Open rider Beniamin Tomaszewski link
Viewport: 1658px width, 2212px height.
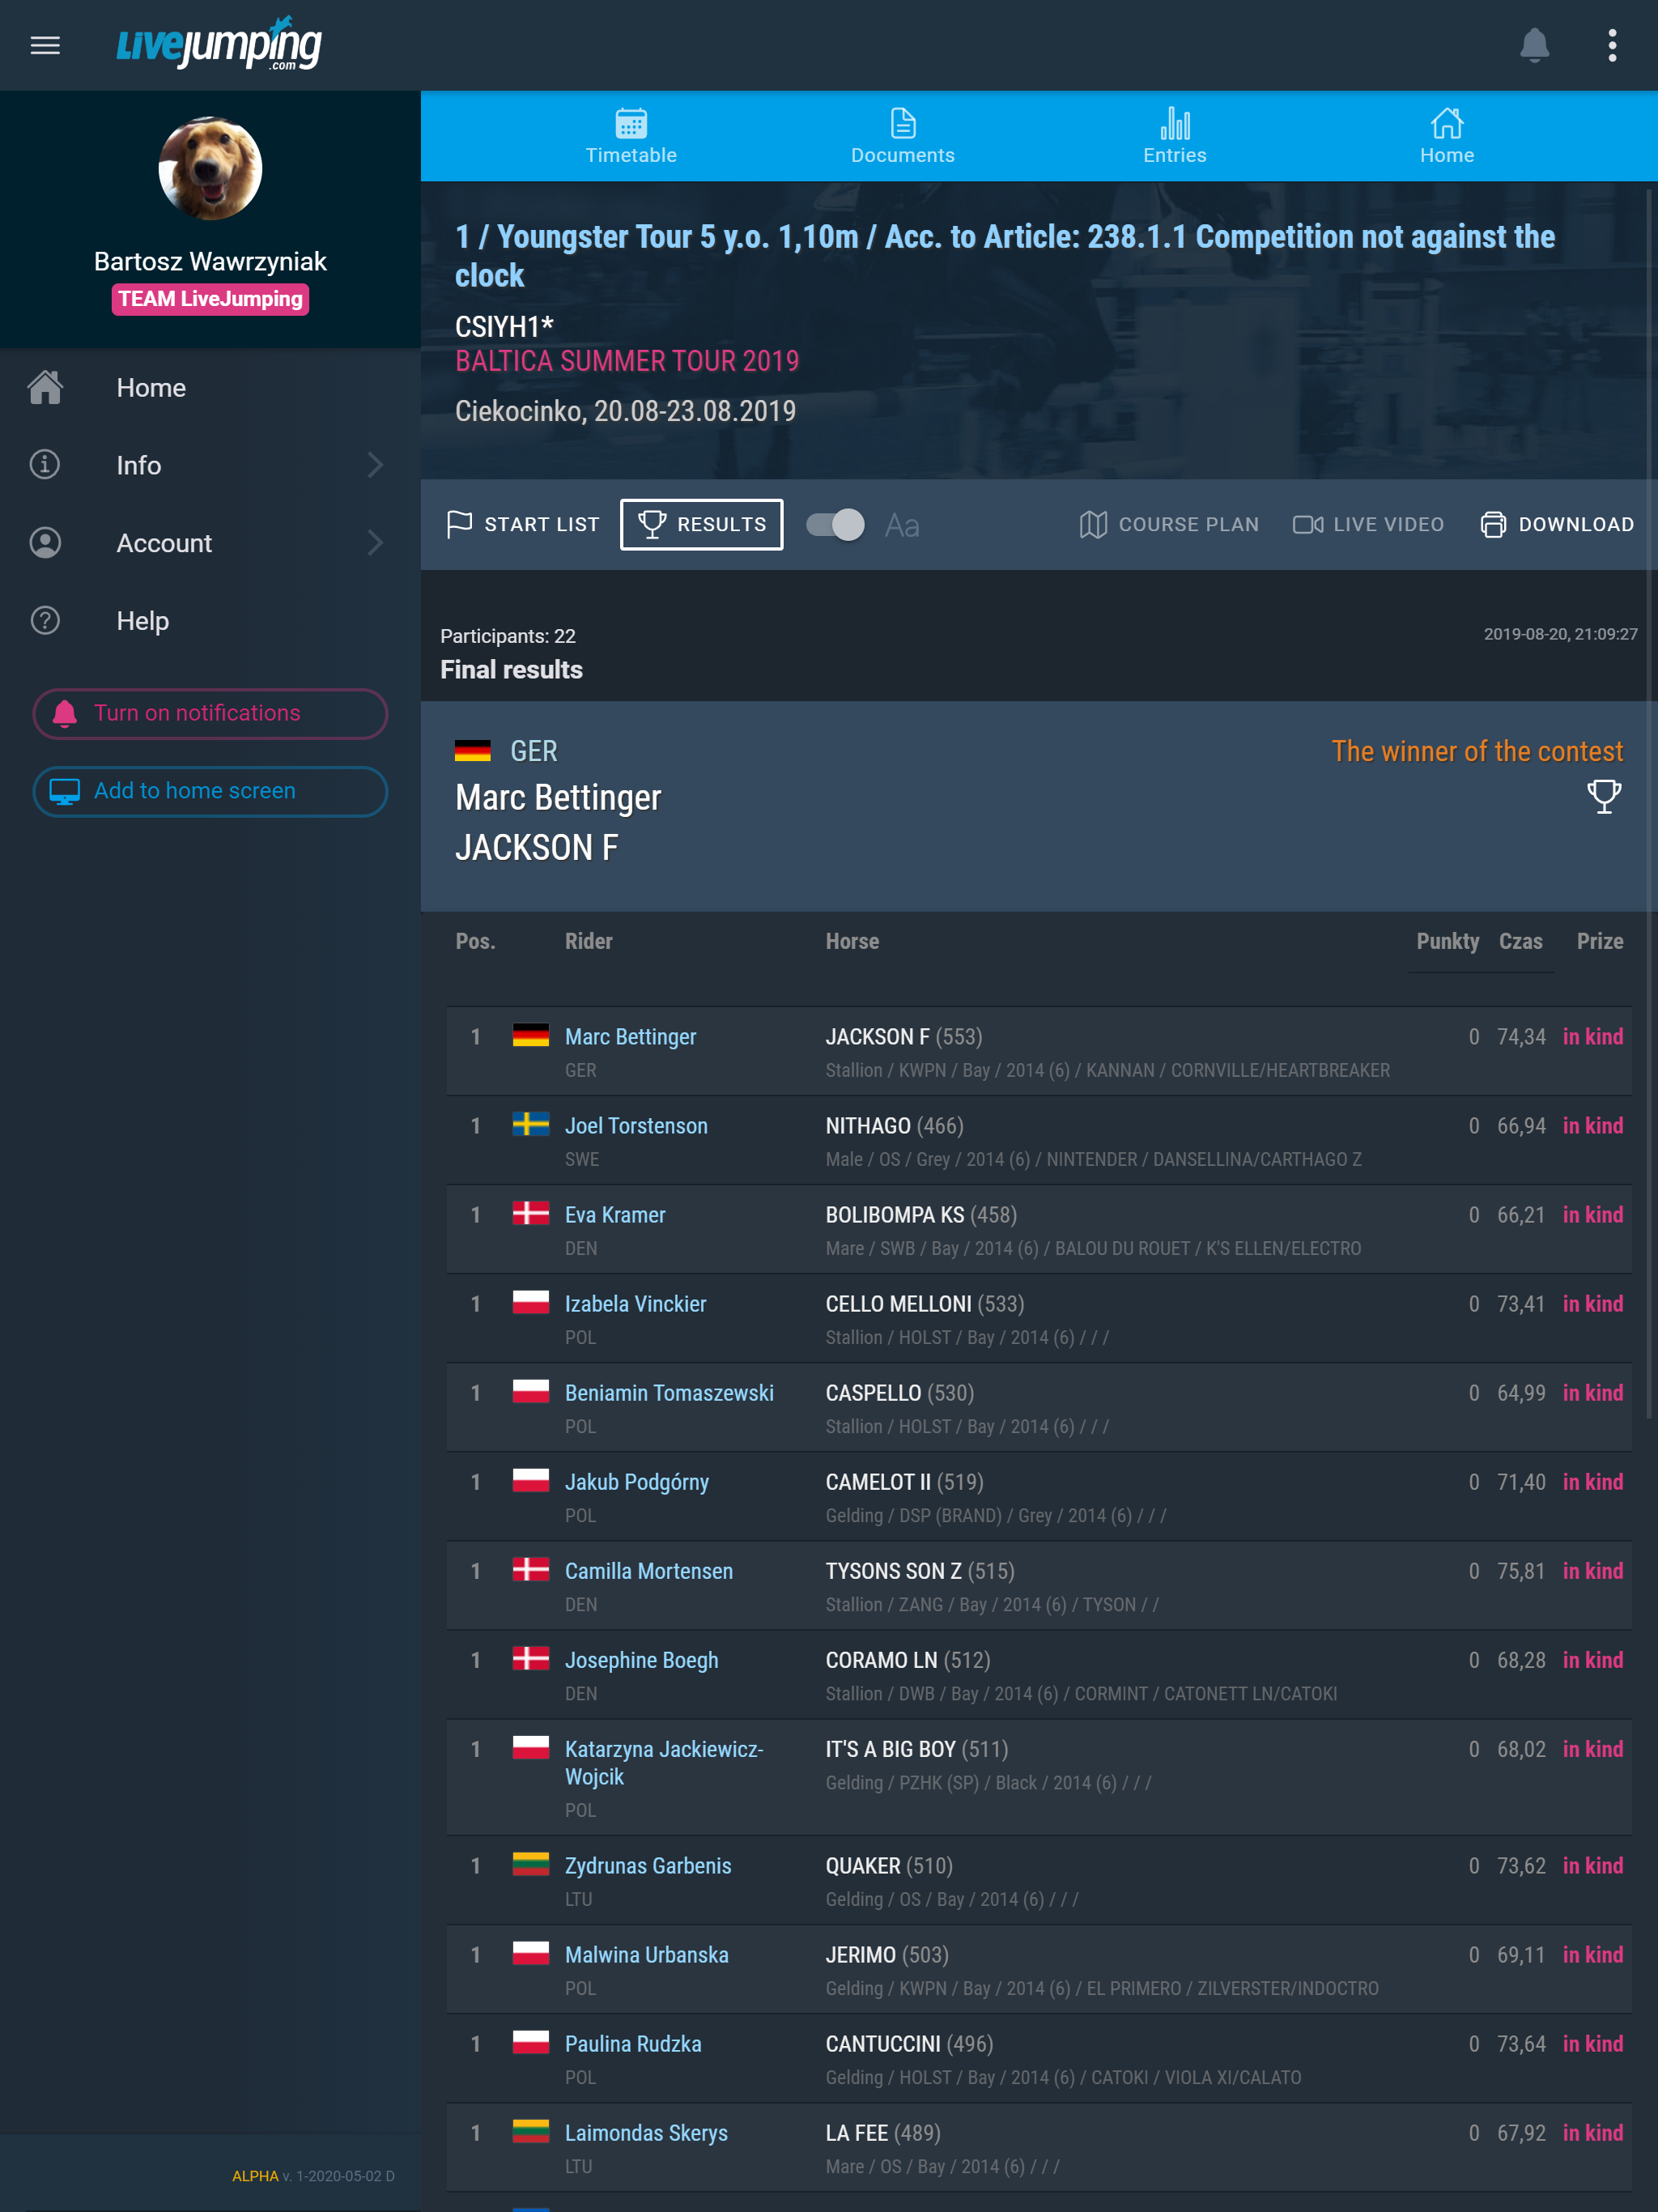click(669, 1392)
